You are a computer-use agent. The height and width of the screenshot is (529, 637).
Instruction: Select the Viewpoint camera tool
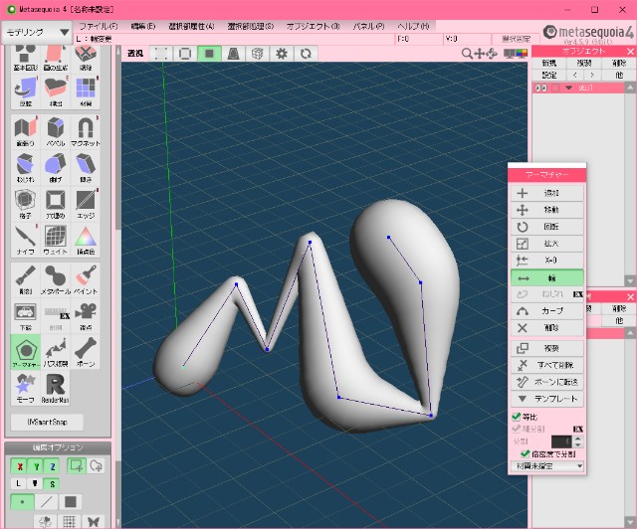point(86,315)
